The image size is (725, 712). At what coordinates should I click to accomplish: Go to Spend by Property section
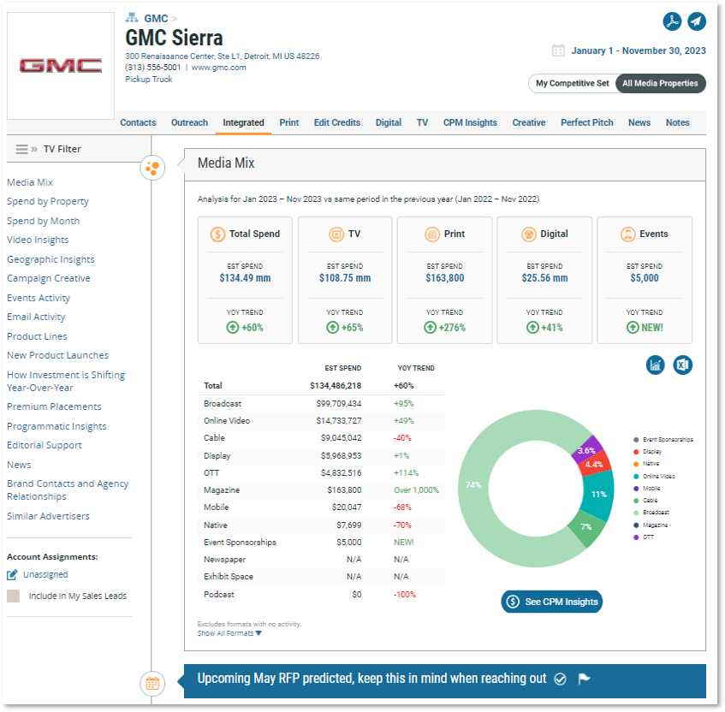pyautogui.click(x=48, y=202)
